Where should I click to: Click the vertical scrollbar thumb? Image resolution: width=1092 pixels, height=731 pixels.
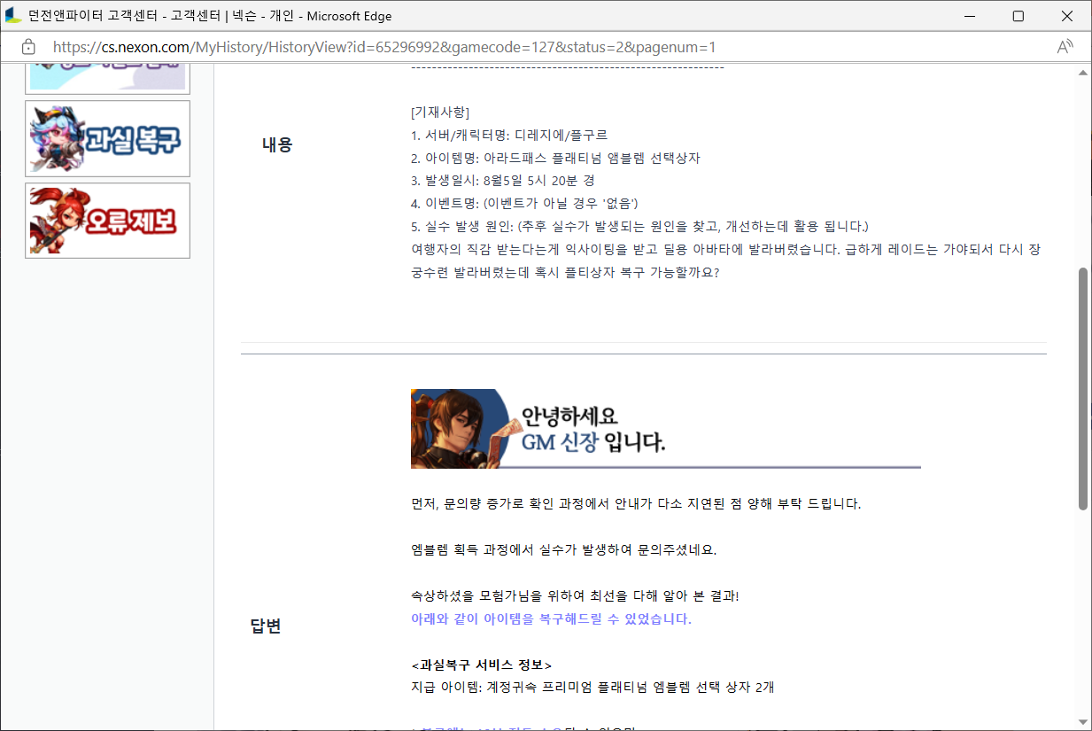[x=1083, y=388]
